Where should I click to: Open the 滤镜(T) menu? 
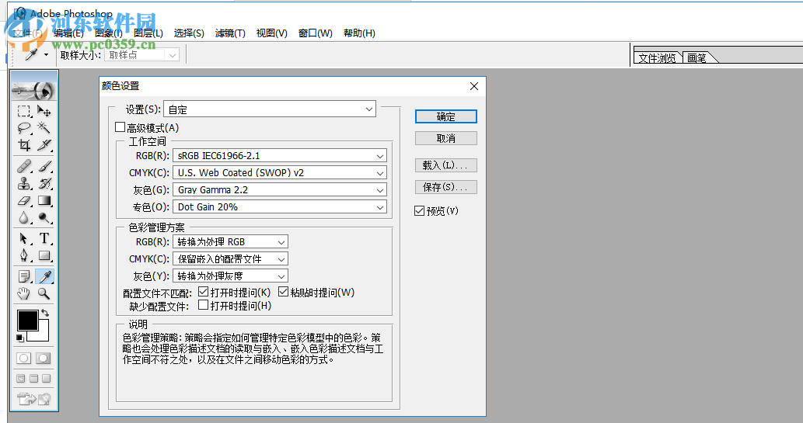point(230,33)
